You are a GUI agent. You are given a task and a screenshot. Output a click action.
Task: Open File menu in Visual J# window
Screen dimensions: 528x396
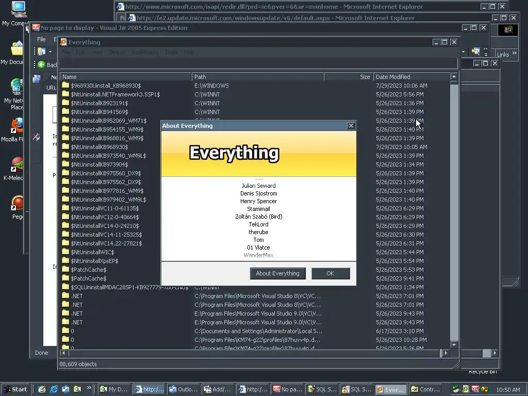(41, 39)
